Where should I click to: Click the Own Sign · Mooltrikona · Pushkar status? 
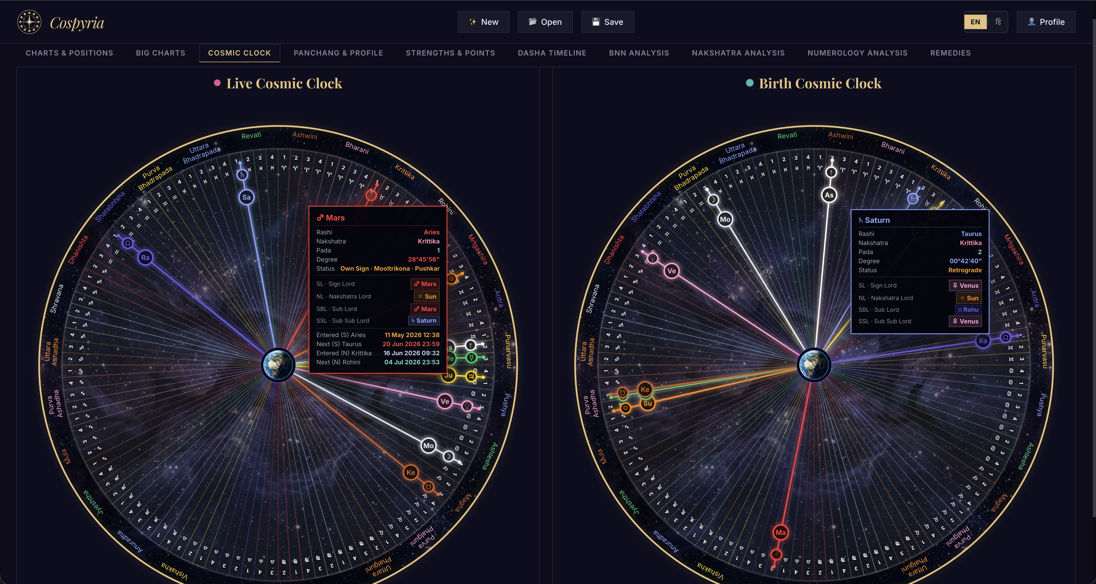coord(390,269)
